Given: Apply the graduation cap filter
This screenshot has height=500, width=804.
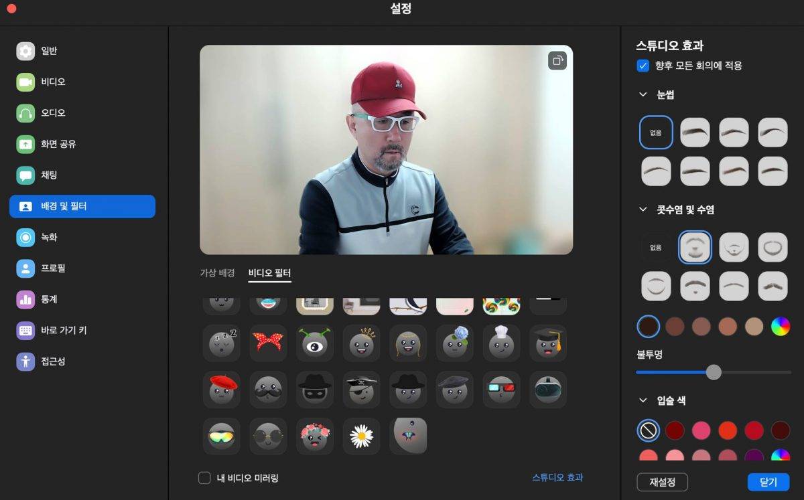Looking at the screenshot, I should click(x=548, y=343).
